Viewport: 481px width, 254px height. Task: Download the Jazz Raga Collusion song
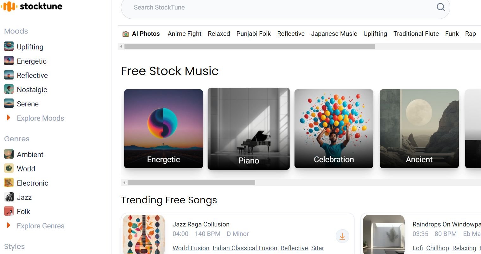click(x=342, y=236)
